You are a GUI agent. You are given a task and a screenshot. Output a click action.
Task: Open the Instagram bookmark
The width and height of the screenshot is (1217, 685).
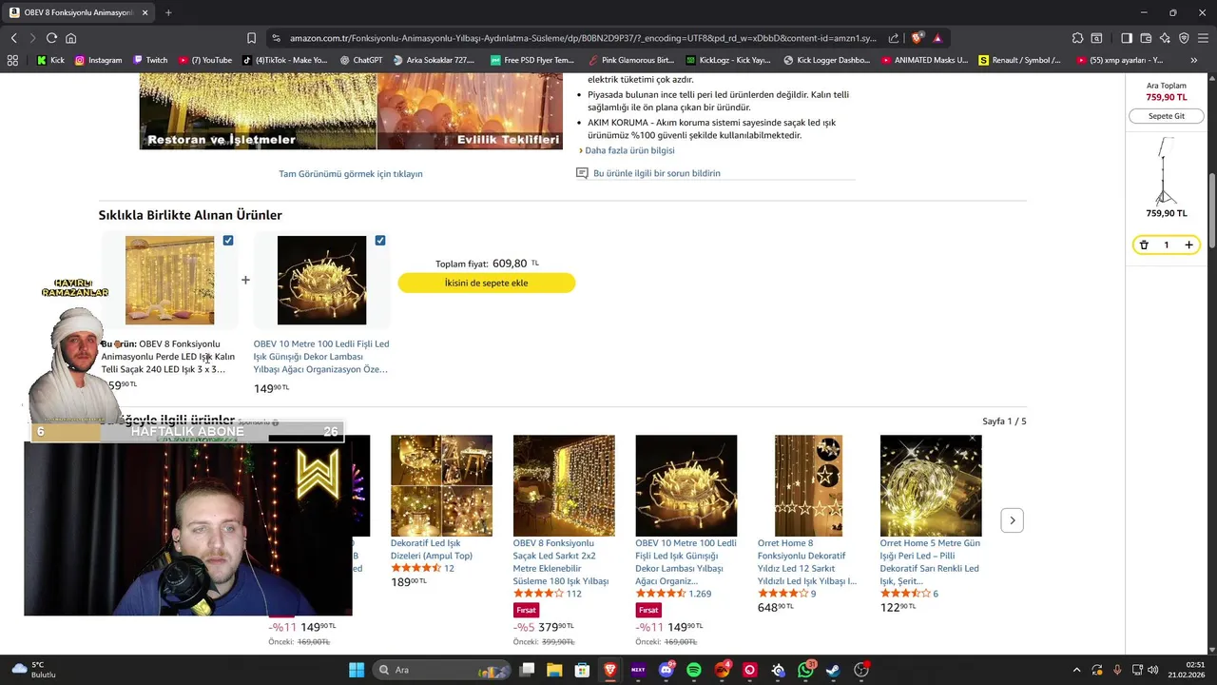[x=98, y=60]
